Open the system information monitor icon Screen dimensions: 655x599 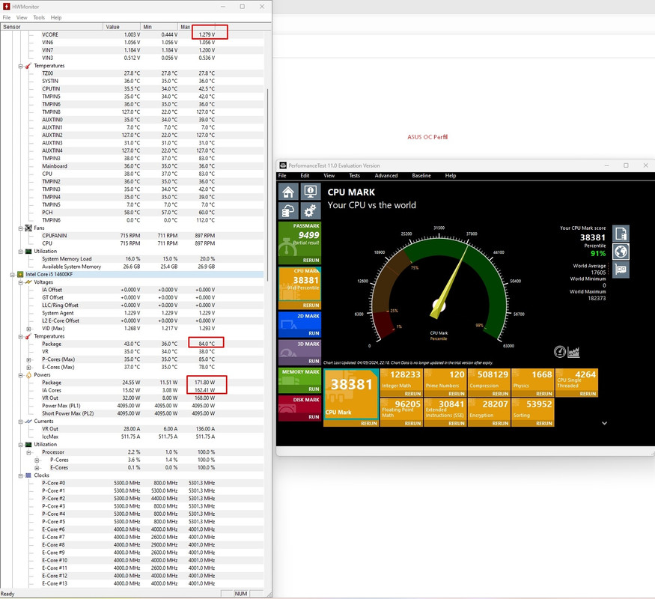[x=310, y=192]
